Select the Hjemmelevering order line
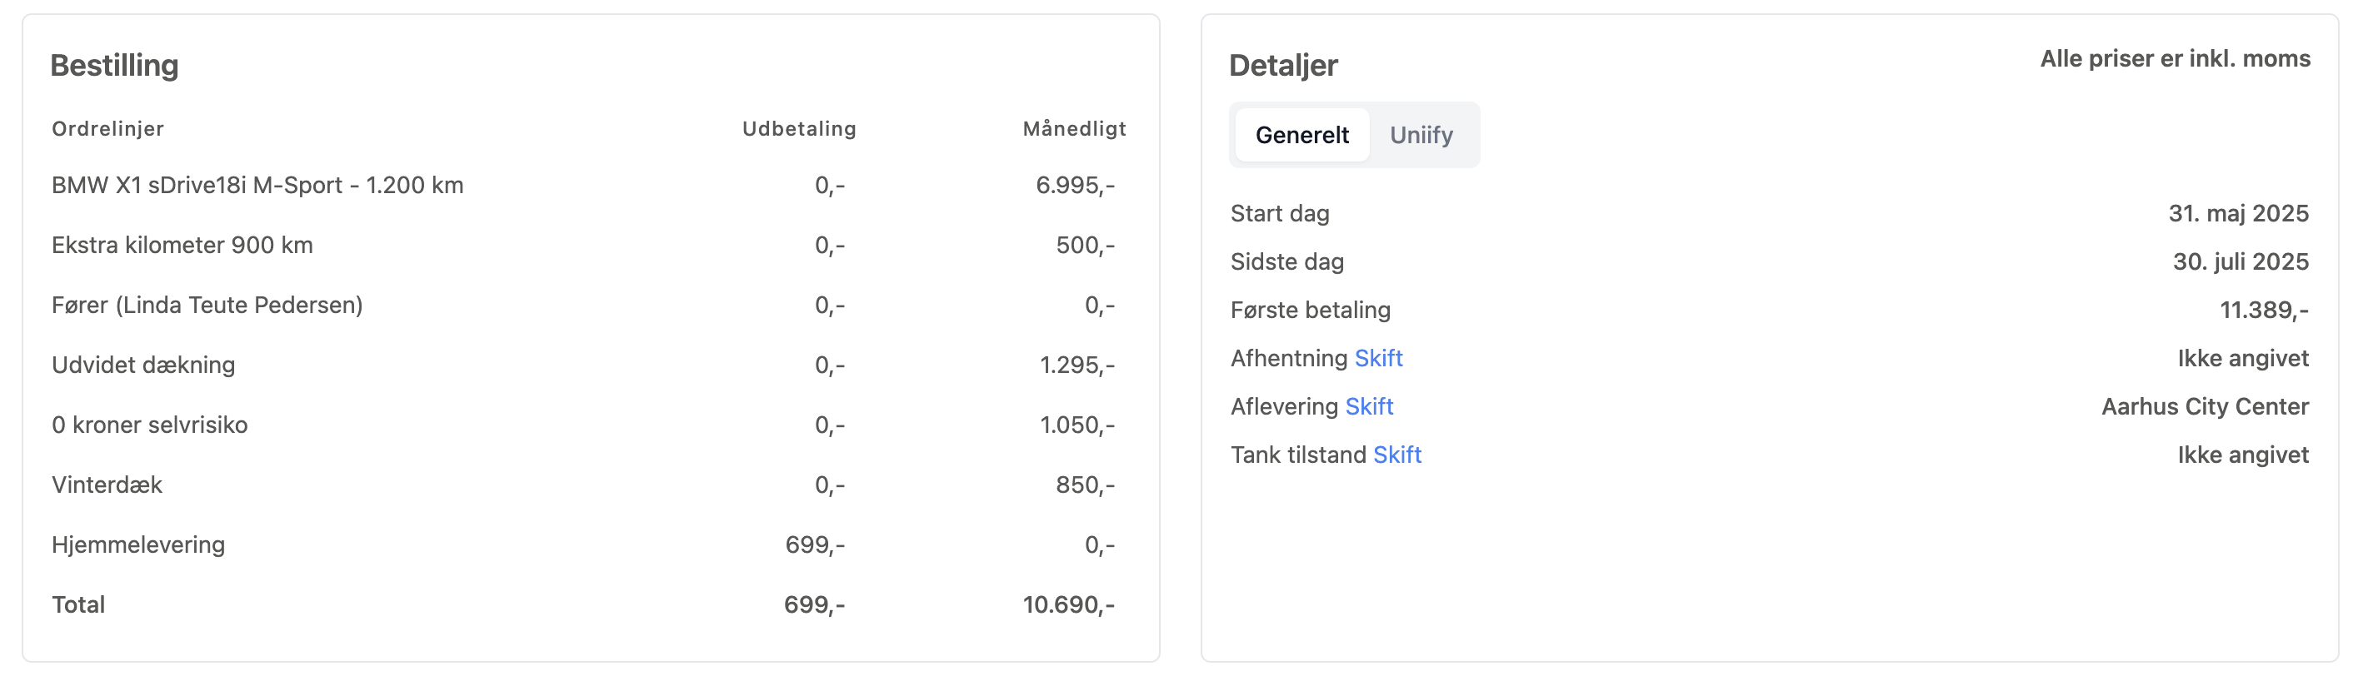 (x=138, y=544)
